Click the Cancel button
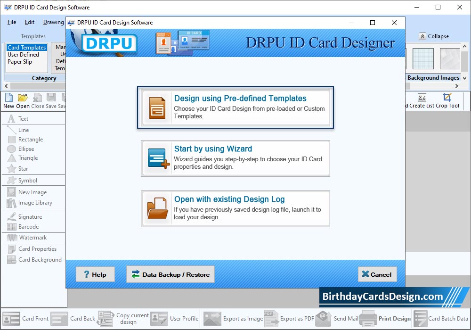The width and height of the screenshot is (471, 330). point(377,274)
